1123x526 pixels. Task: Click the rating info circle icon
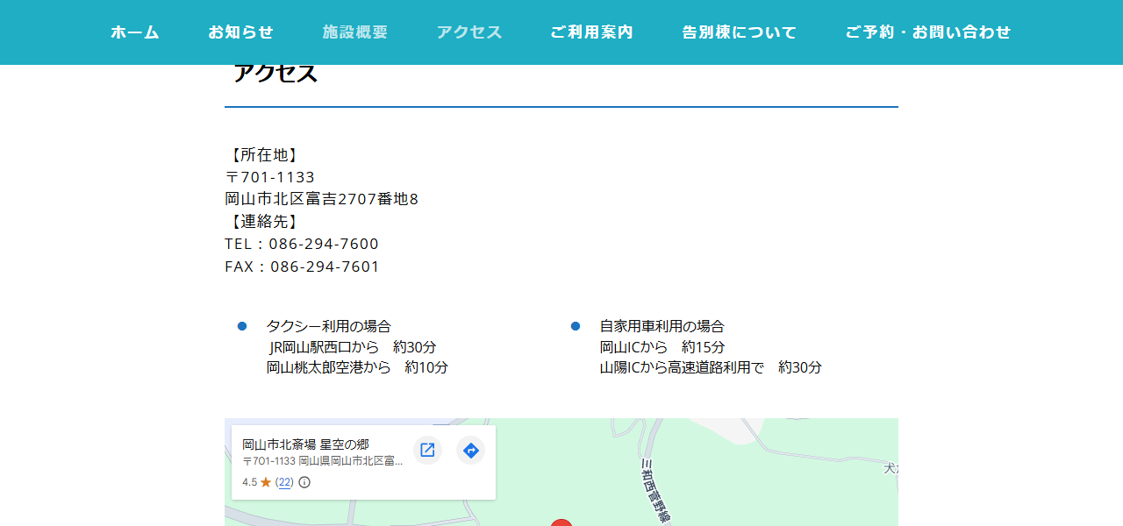(x=304, y=482)
